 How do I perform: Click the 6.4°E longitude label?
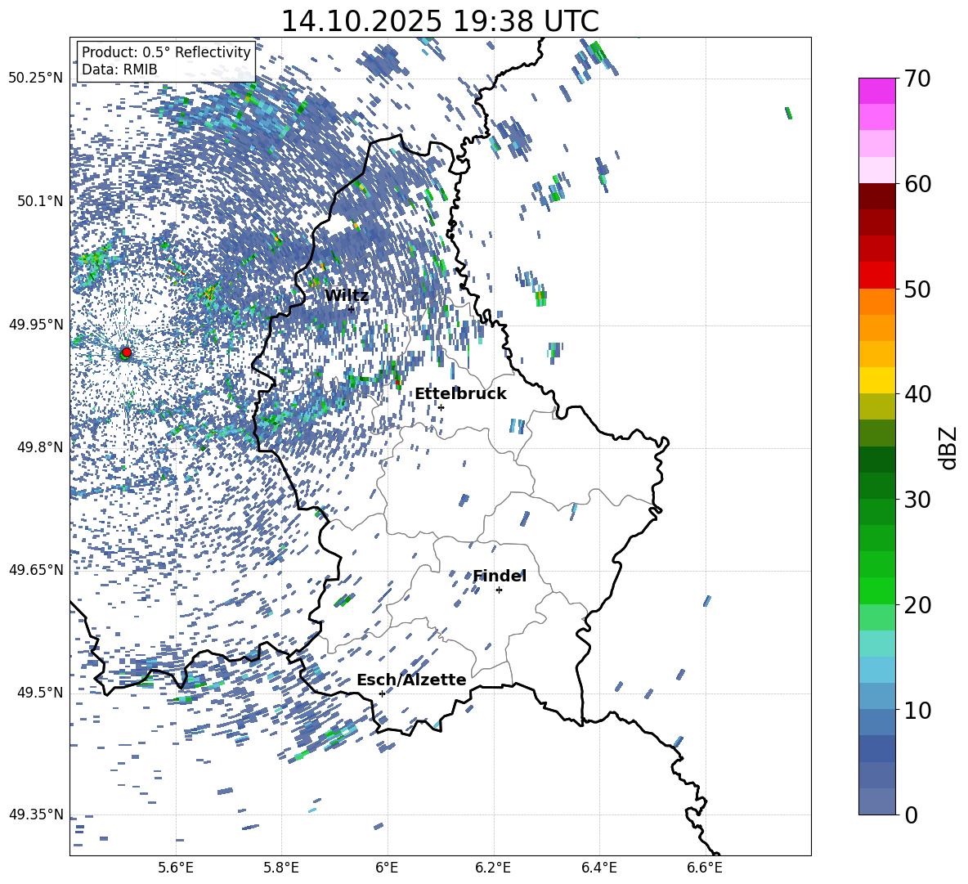[598, 868]
